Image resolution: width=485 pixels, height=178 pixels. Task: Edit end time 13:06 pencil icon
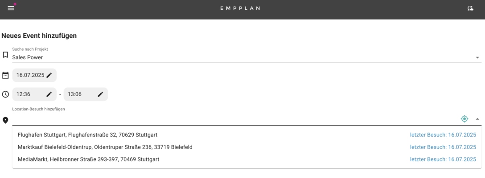point(100,94)
